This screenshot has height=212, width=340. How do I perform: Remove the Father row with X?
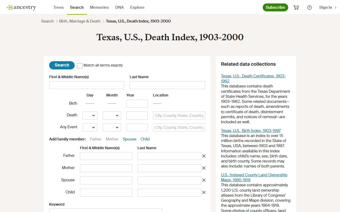click(x=204, y=156)
